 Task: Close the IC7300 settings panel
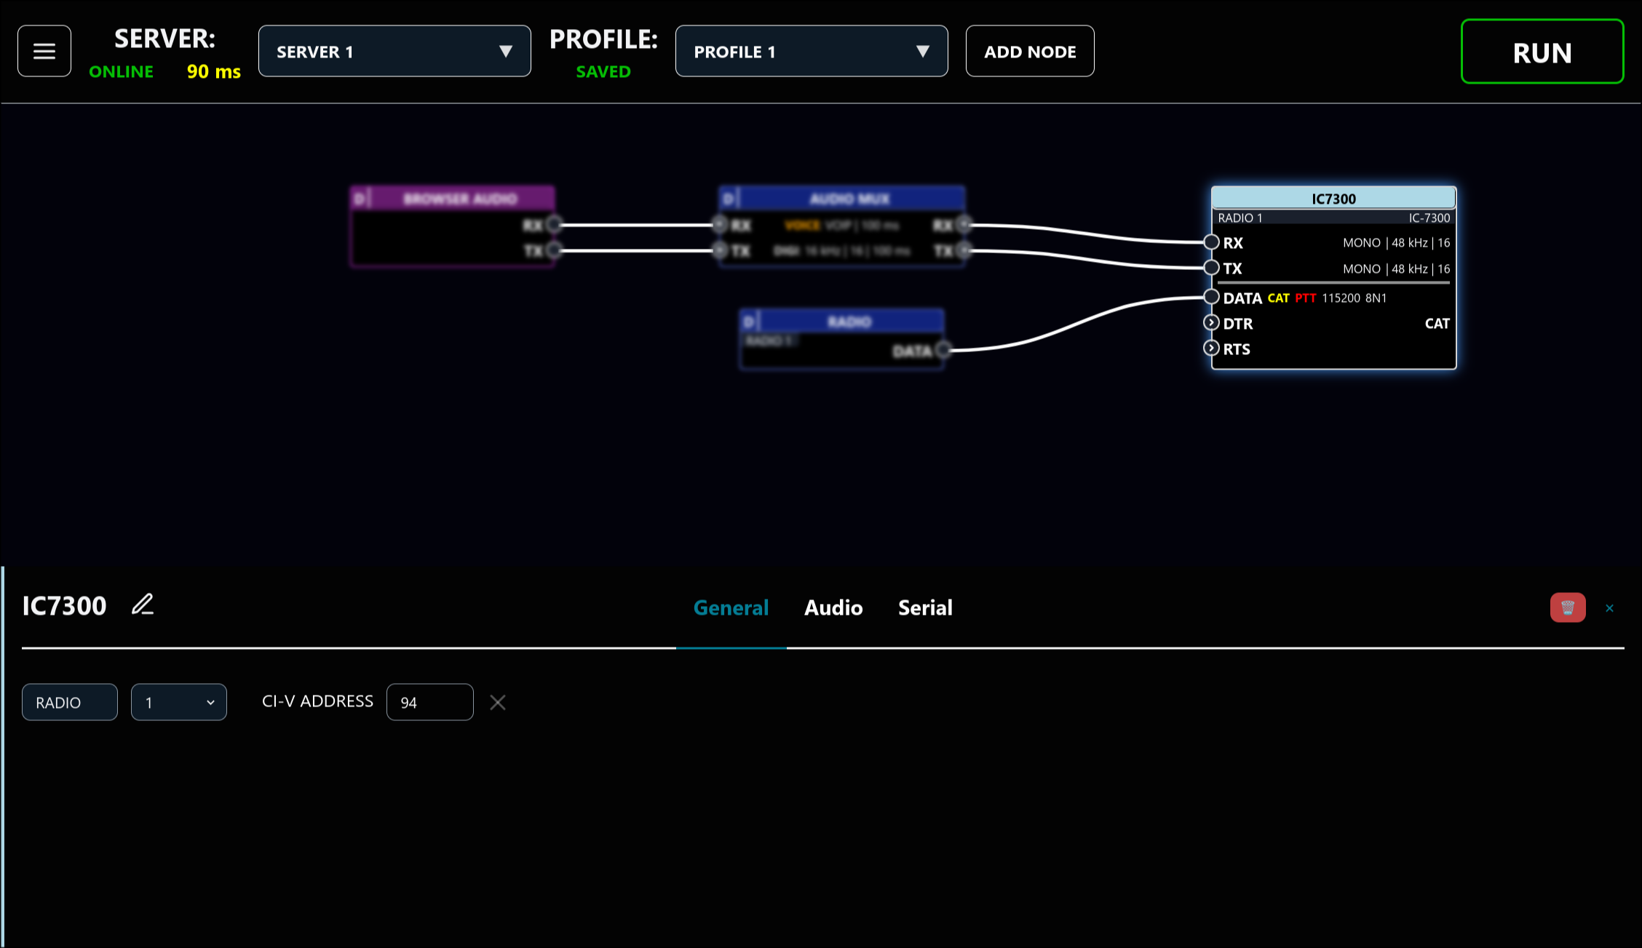click(1609, 608)
